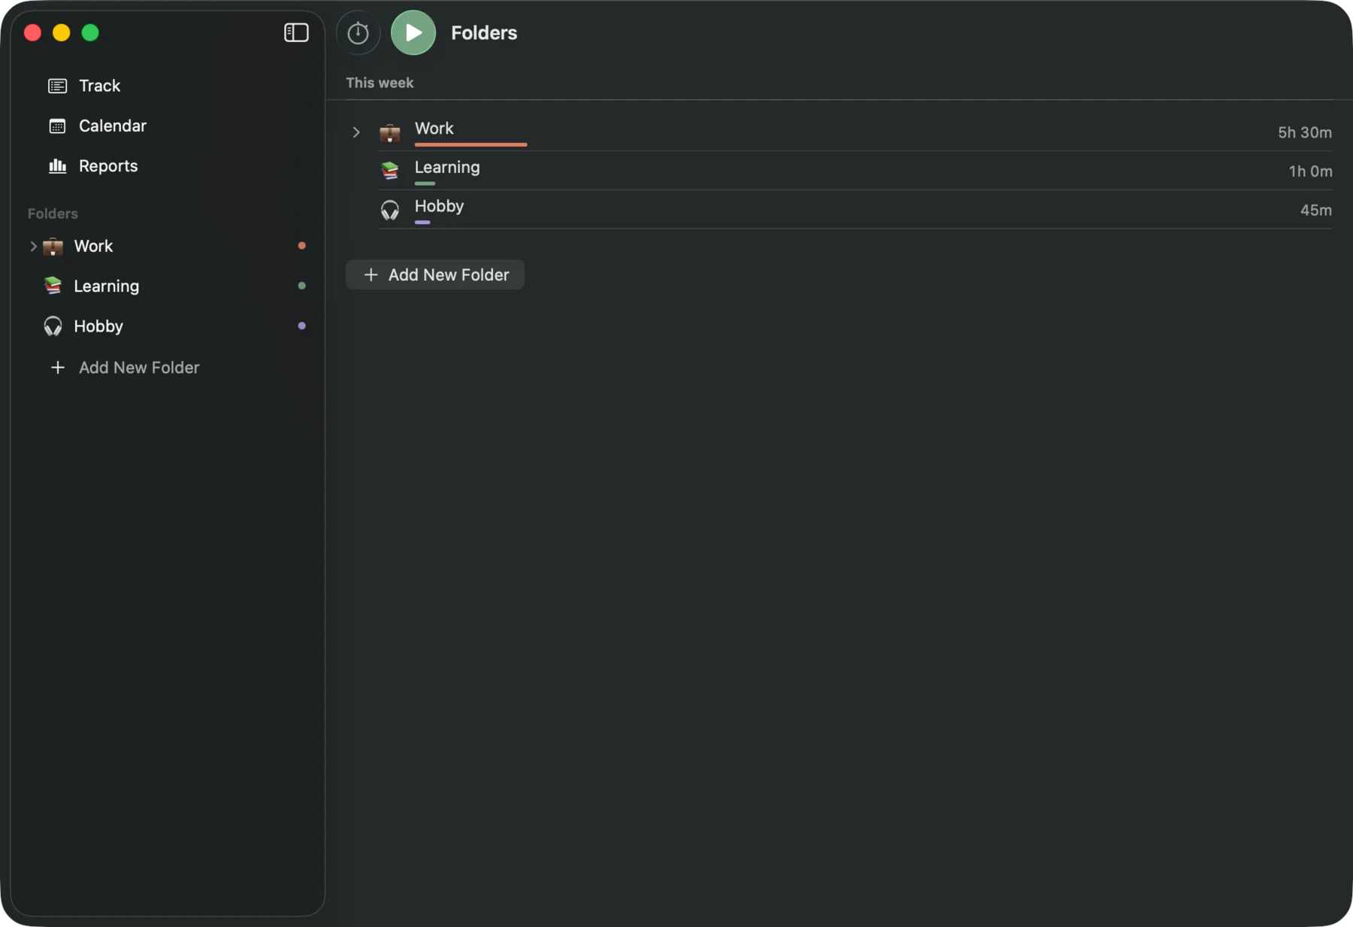The height and width of the screenshot is (927, 1353).
Task: Click Add New Folder button in main panel
Action: (435, 274)
